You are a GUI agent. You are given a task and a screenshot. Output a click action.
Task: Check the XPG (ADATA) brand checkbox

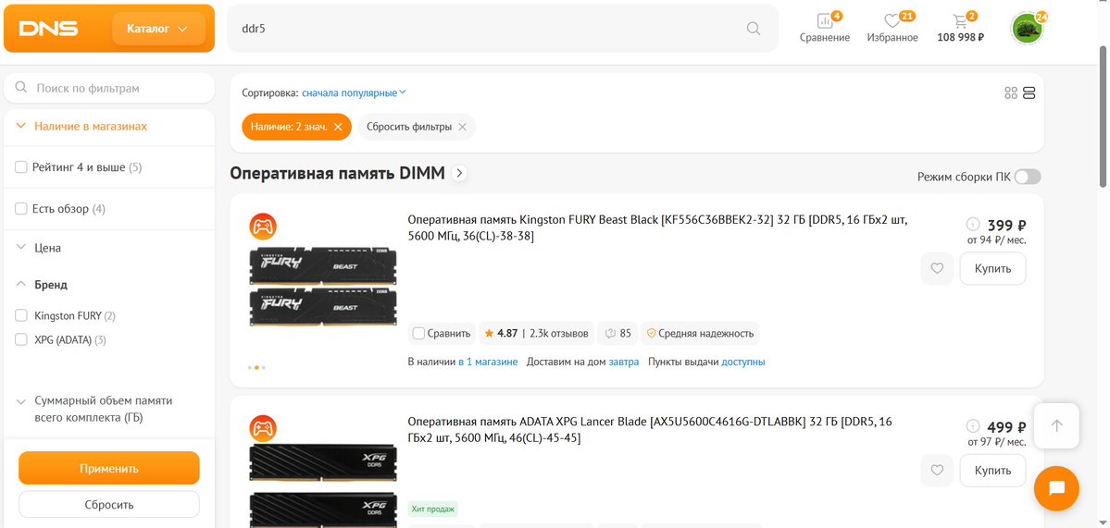click(x=21, y=339)
